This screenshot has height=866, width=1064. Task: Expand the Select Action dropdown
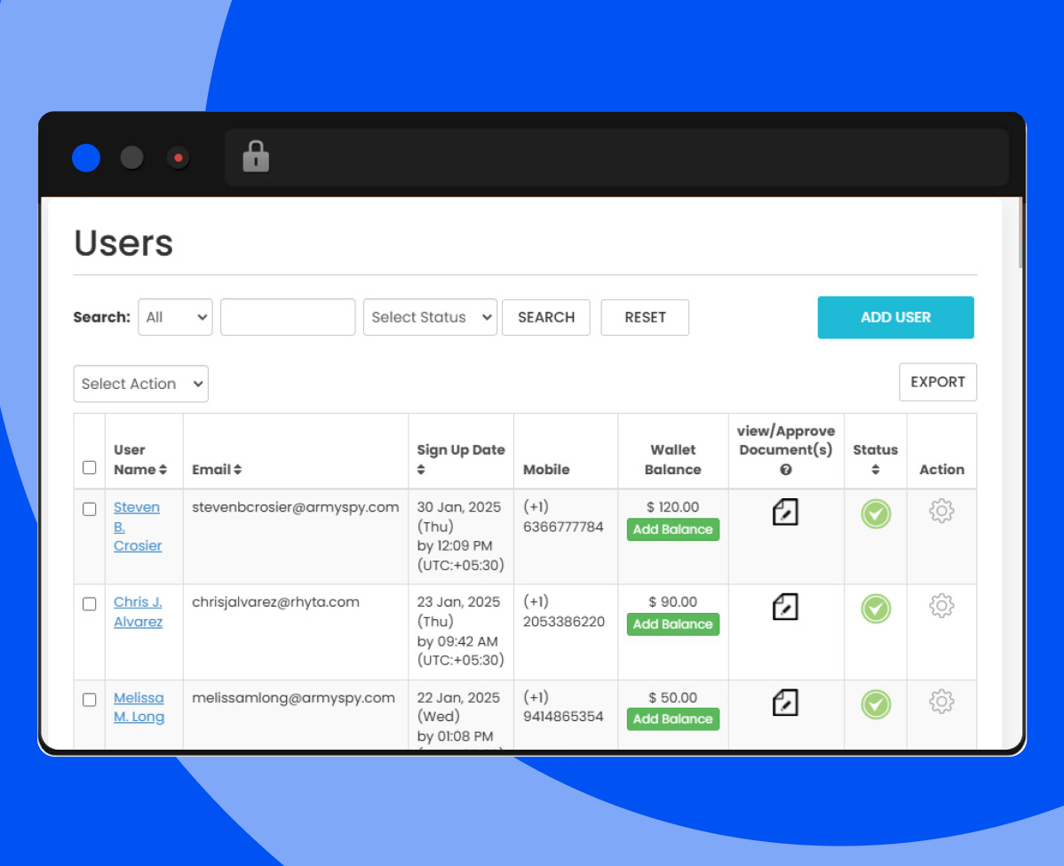tap(140, 384)
